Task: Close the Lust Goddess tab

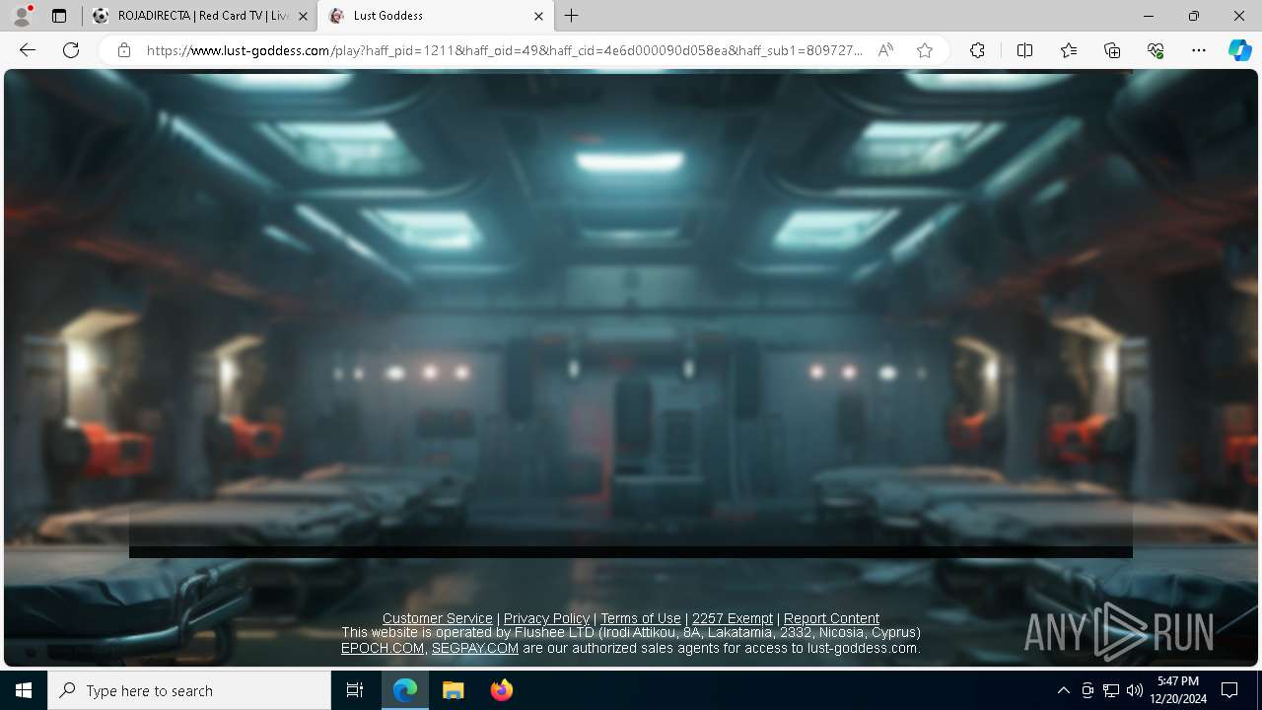Action: tap(538, 16)
